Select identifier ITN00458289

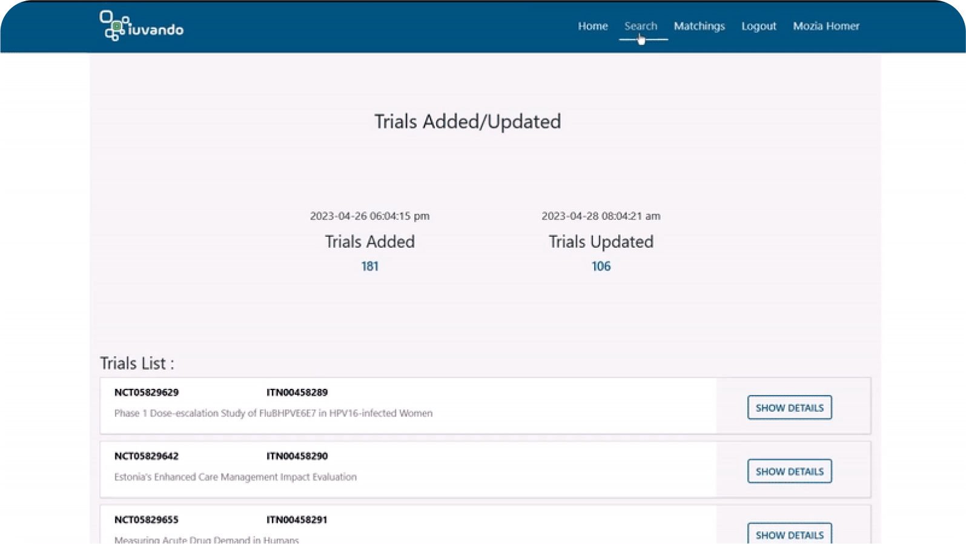click(x=297, y=393)
